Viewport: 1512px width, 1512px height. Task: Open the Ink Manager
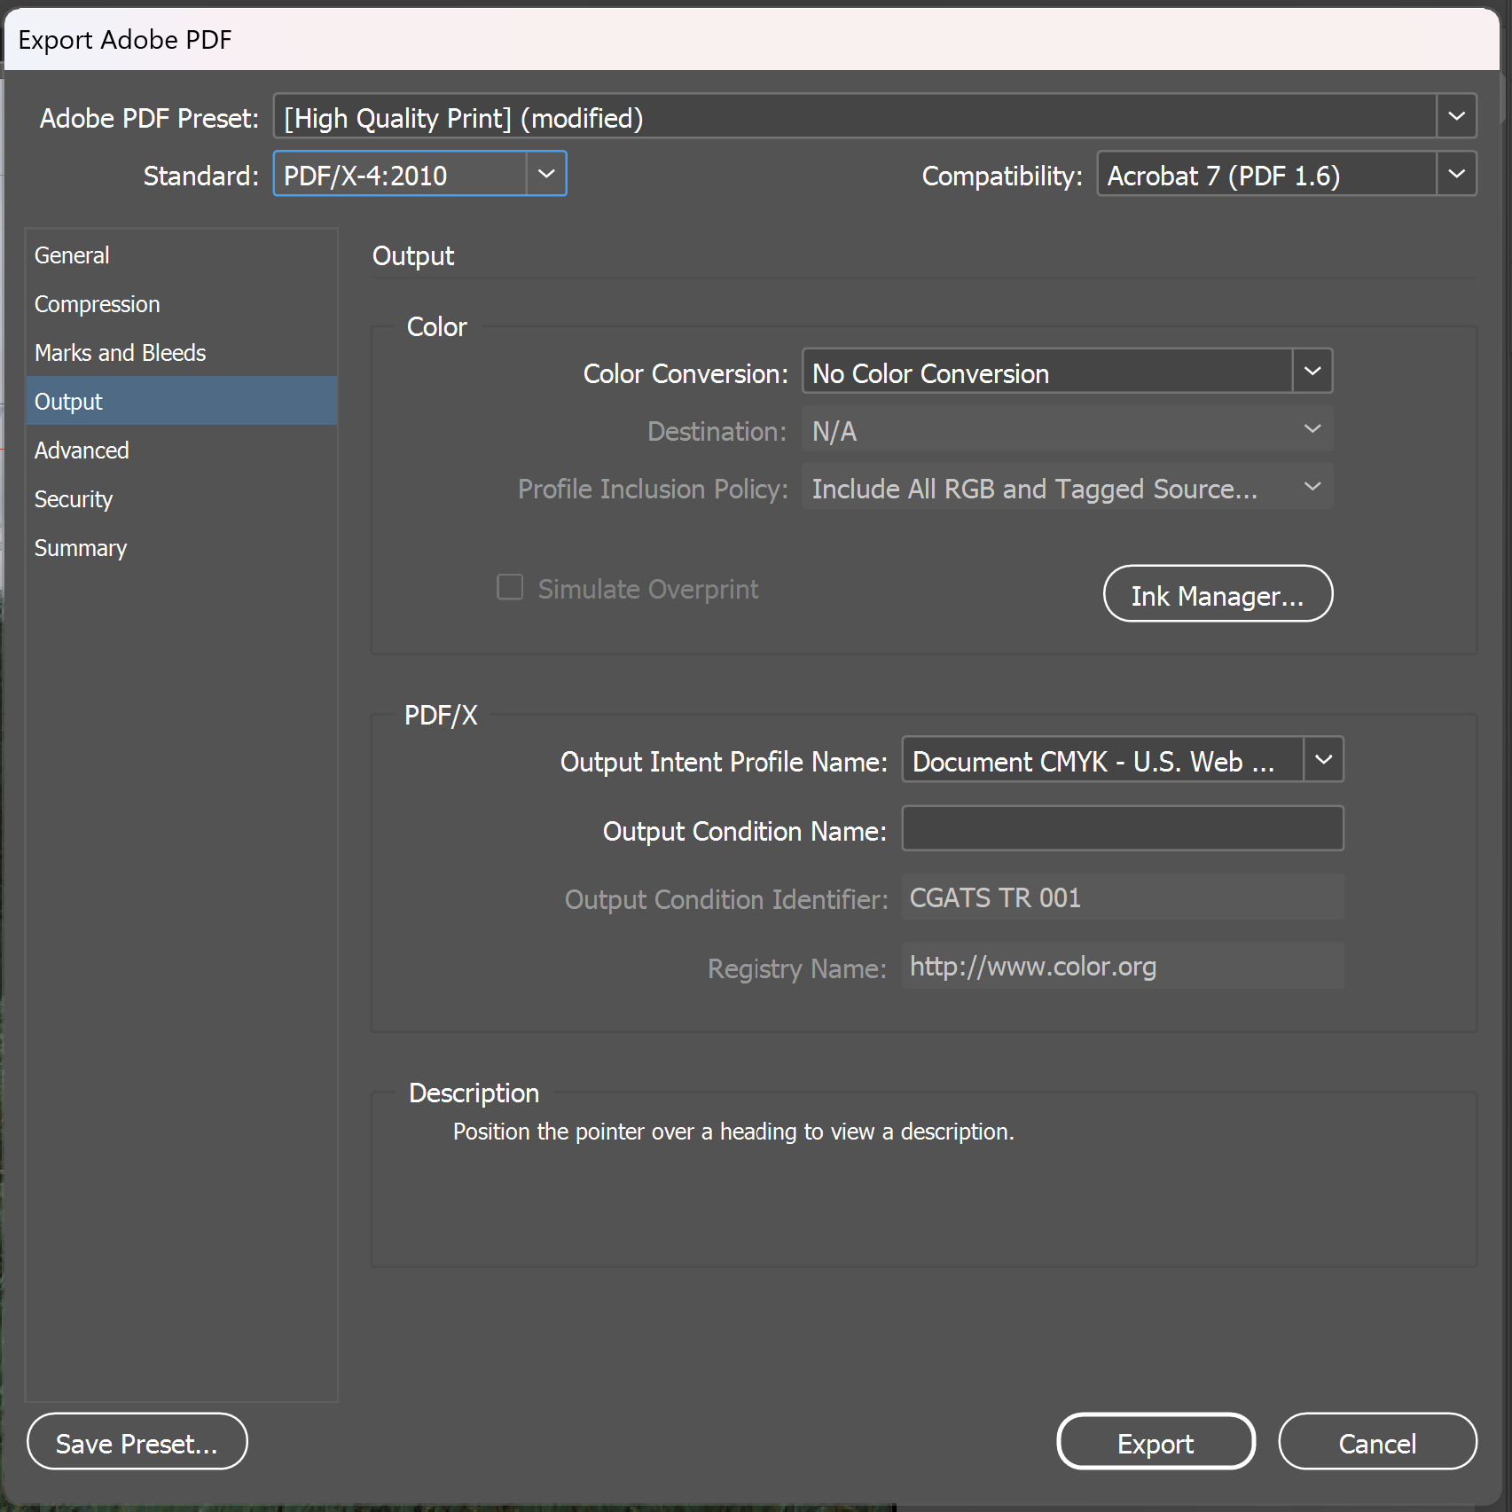coord(1217,594)
